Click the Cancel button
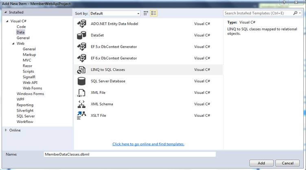 point(287,163)
